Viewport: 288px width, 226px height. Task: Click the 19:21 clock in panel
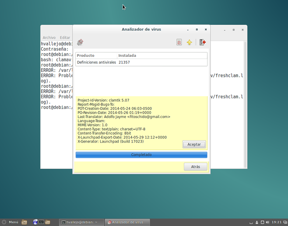(277, 222)
